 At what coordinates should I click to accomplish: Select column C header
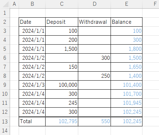pyautogui.click(x=62, y=4)
